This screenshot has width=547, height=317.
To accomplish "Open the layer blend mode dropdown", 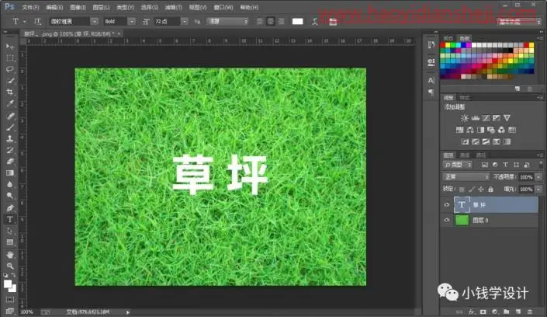I will coord(466,177).
